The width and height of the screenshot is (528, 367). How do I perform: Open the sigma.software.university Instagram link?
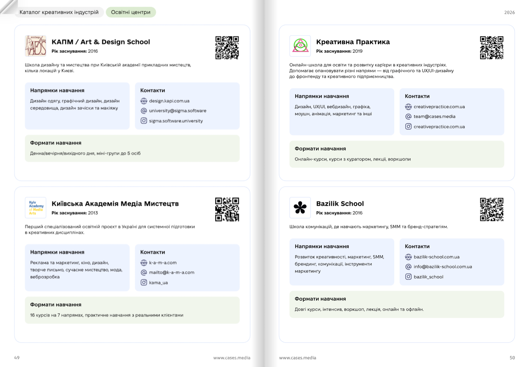(176, 121)
